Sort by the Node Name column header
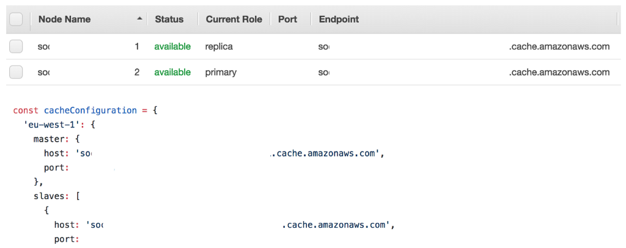 coord(64,20)
